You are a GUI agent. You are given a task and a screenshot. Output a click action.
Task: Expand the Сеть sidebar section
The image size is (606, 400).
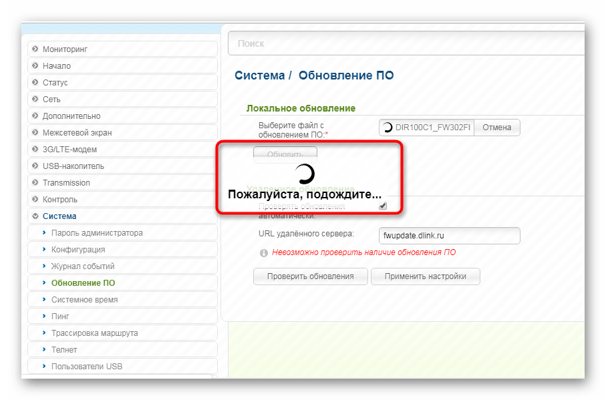pyautogui.click(x=51, y=99)
